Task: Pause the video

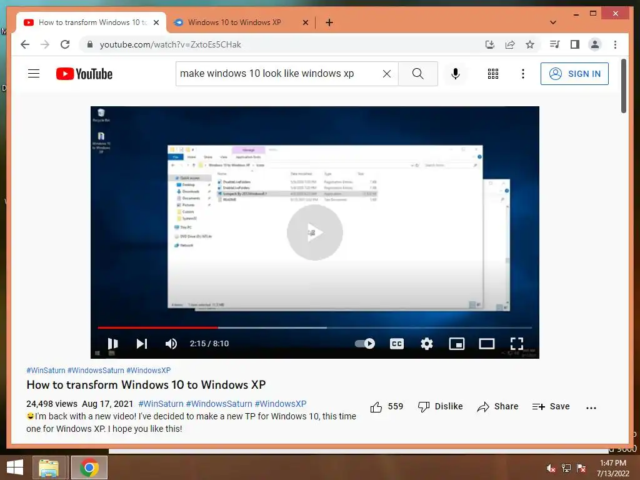Action: tap(112, 344)
